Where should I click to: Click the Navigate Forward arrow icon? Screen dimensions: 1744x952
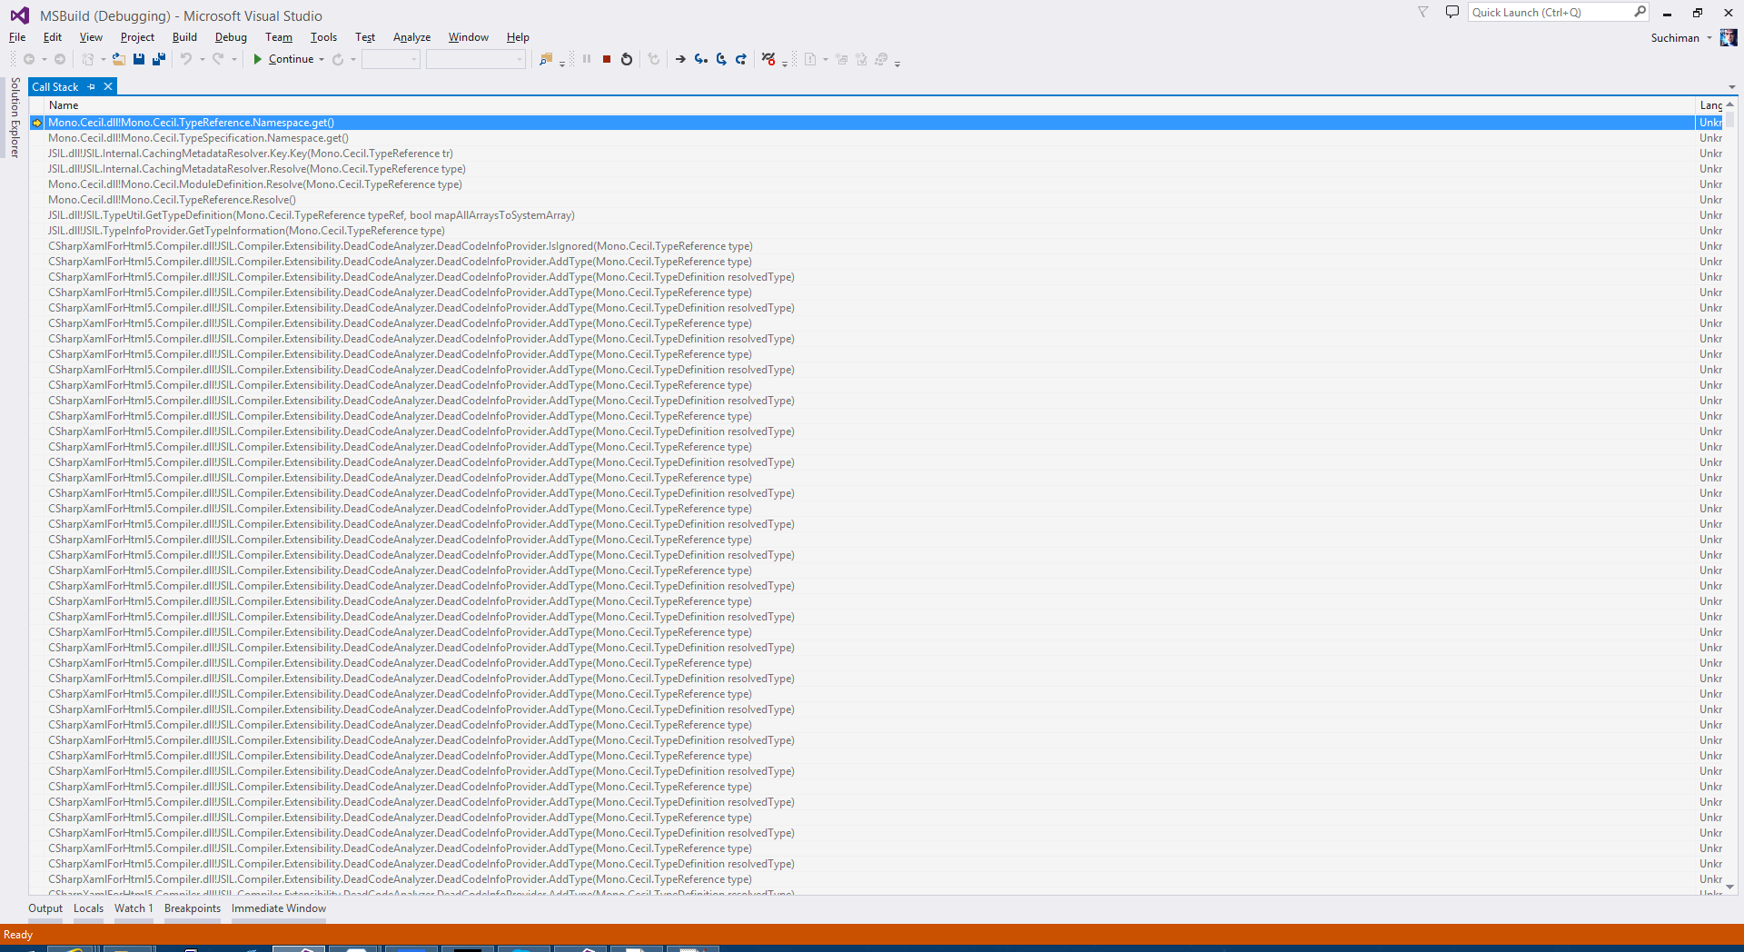pyautogui.click(x=60, y=59)
